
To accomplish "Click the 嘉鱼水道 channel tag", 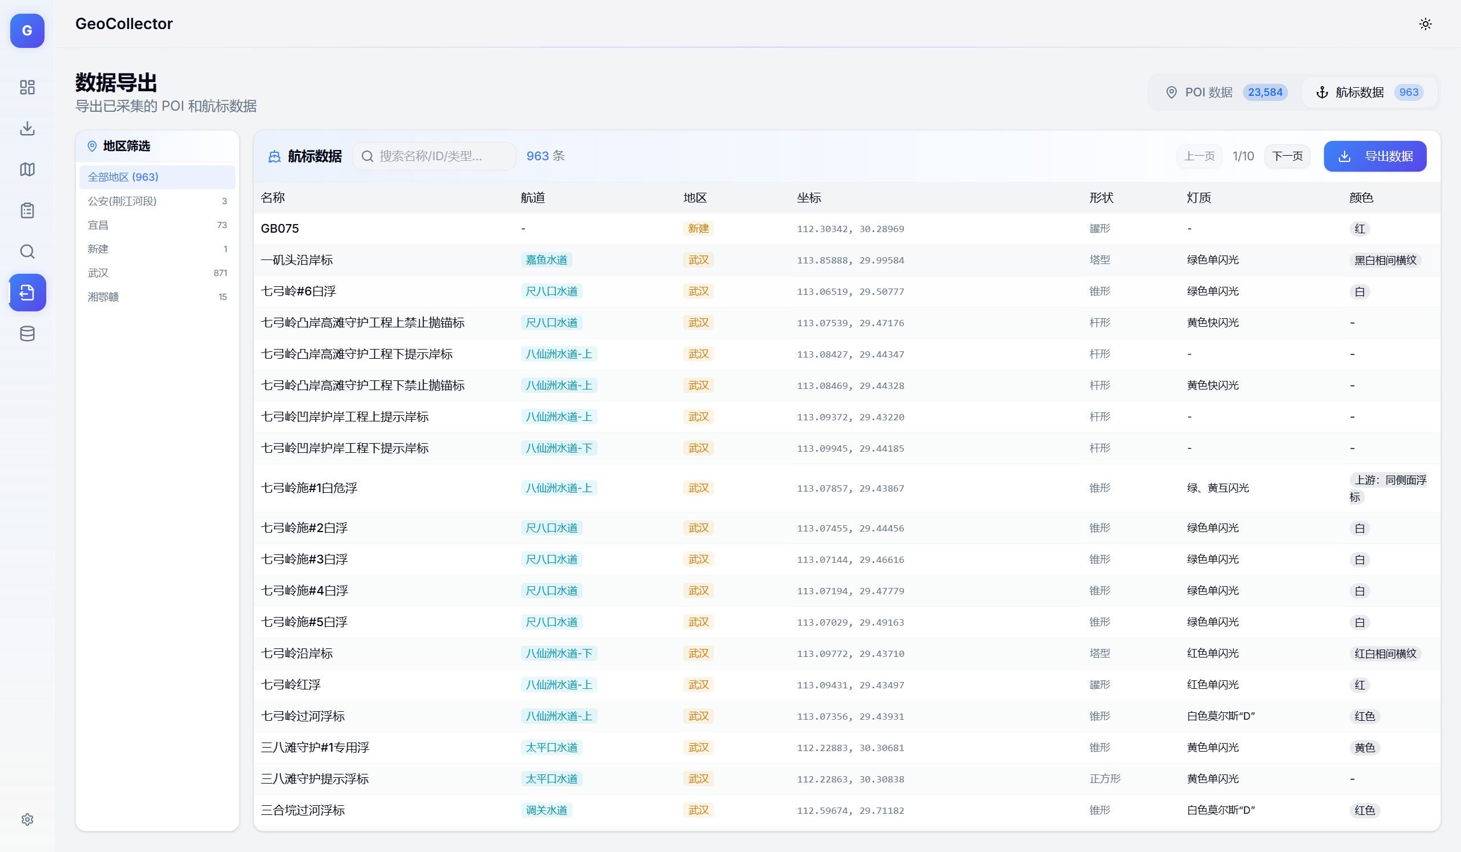I will pyautogui.click(x=546, y=260).
